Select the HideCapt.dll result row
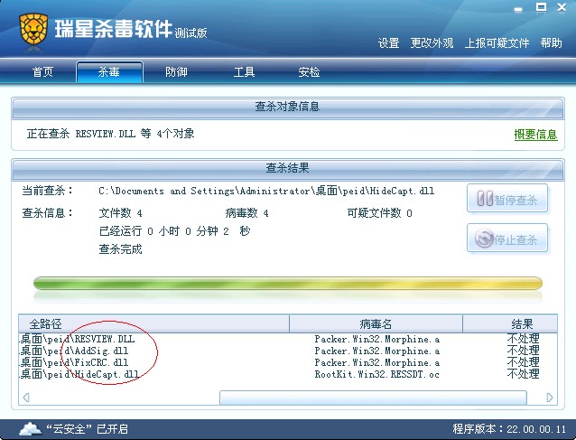 (288, 374)
